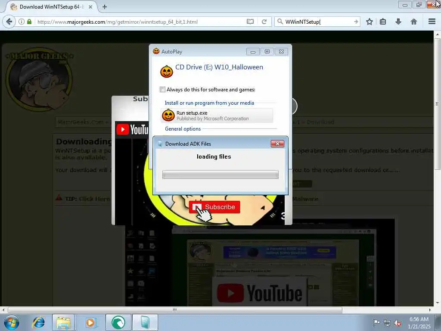This screenshot has width=441, height=331.
Task: Open Windows Media Player on taskbar
Action: pyautogui.click(x=90, y=322)
